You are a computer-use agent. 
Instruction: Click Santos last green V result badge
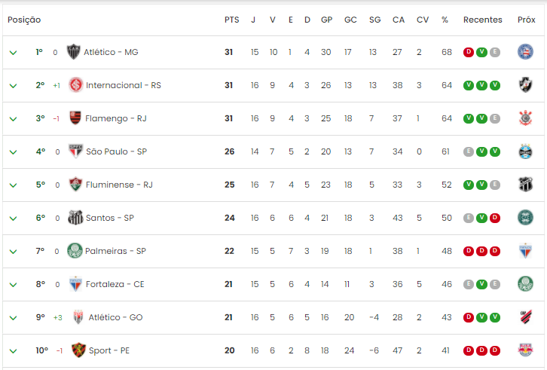click(x=481, y=218)
